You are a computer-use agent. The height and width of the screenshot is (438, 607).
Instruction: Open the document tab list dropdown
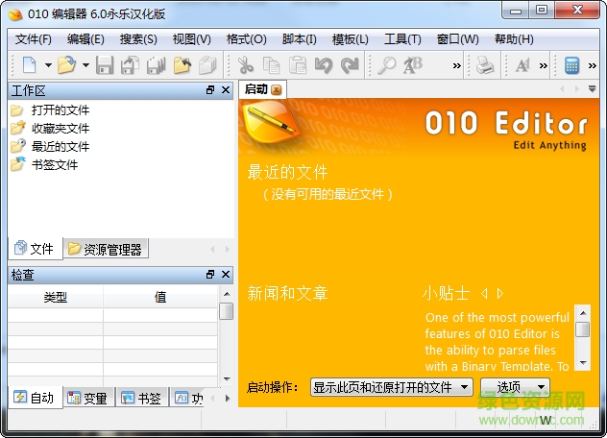pyautogui.click(x=592, y=88)
